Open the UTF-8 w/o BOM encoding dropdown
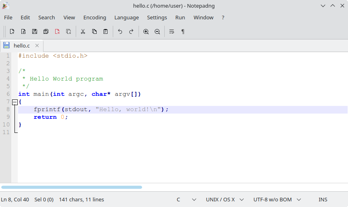The image size is (348, 207). pos(277,199)
